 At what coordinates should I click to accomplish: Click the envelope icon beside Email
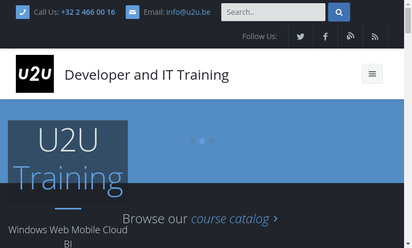pos(133,12)
